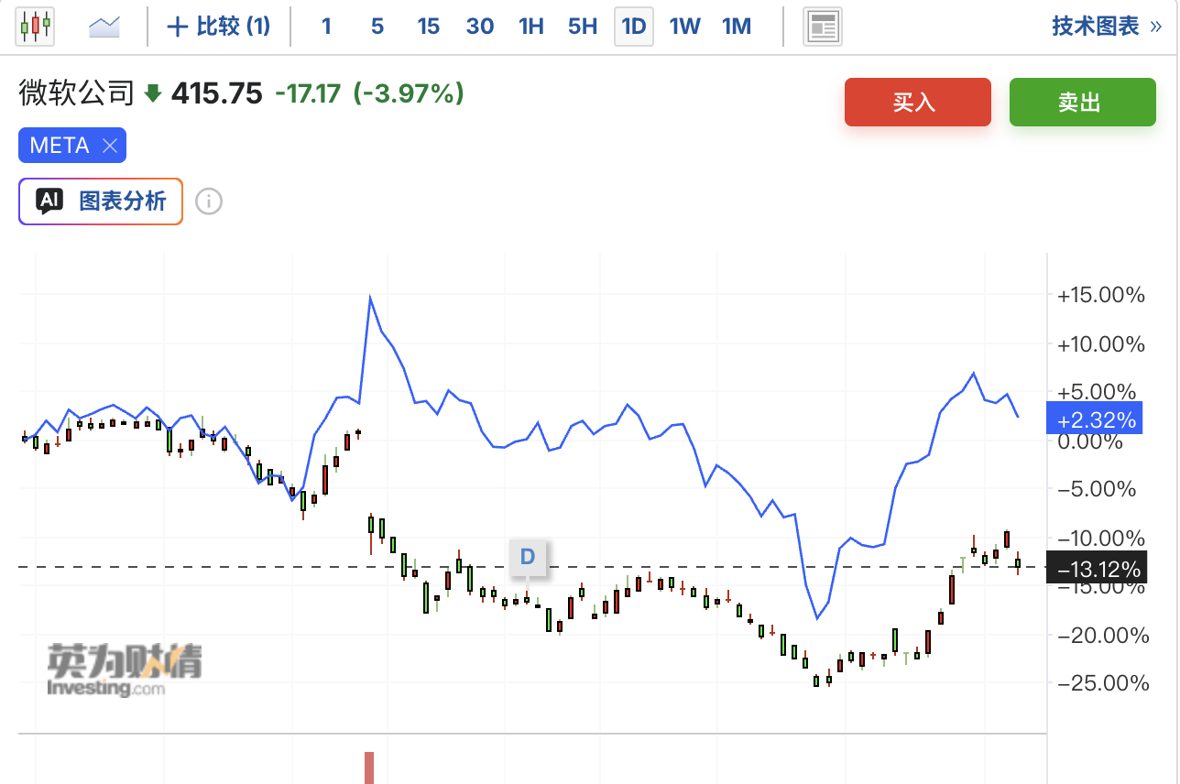
Task: Open the news panel icon
Action: point(823,27)
